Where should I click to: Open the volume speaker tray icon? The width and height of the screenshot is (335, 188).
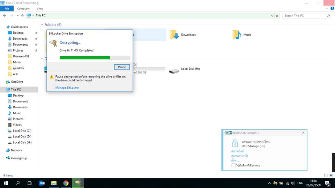click(x=293, y=183)
